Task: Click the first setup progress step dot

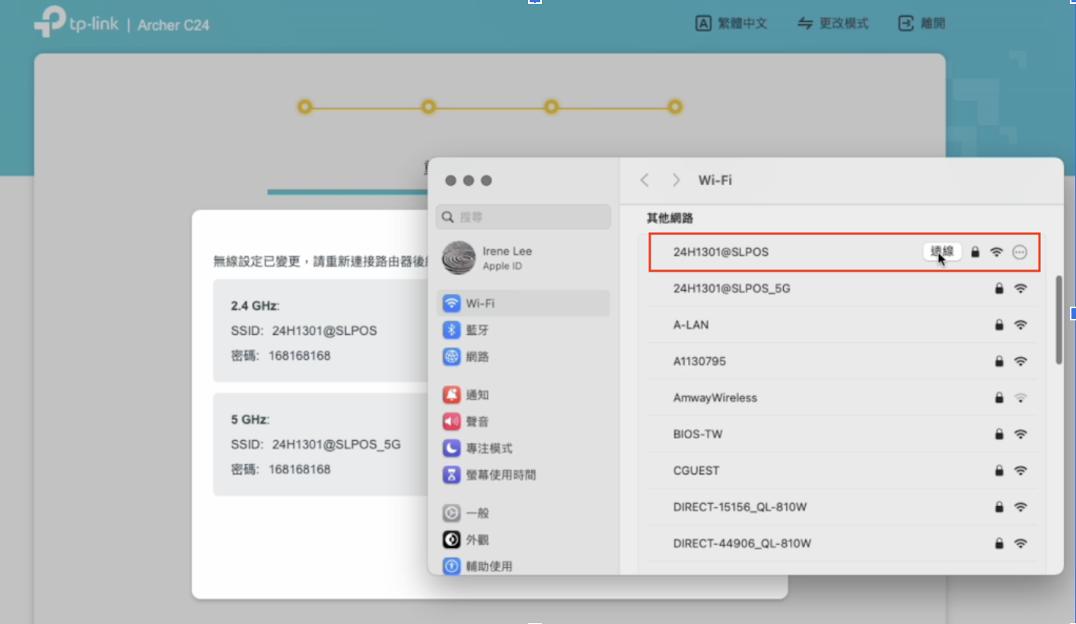Action: 304,107
